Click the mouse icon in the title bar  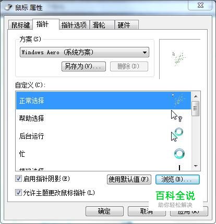[x=8, y=7]
